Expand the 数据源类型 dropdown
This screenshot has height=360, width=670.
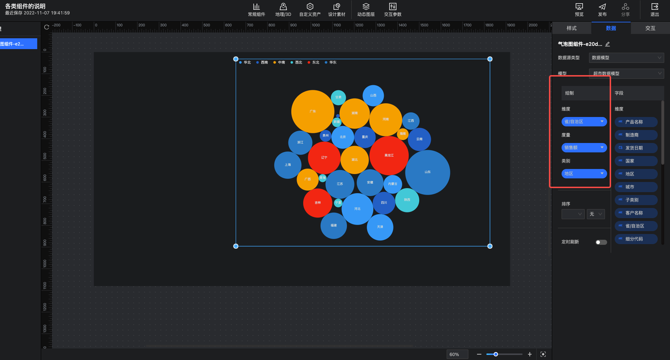coord(626,58)
